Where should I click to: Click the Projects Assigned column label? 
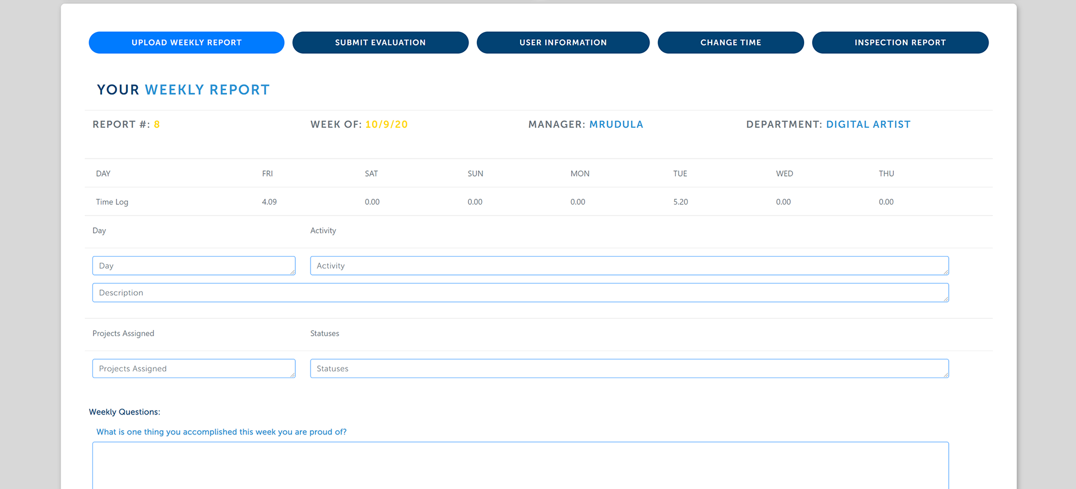coord(123,333)
